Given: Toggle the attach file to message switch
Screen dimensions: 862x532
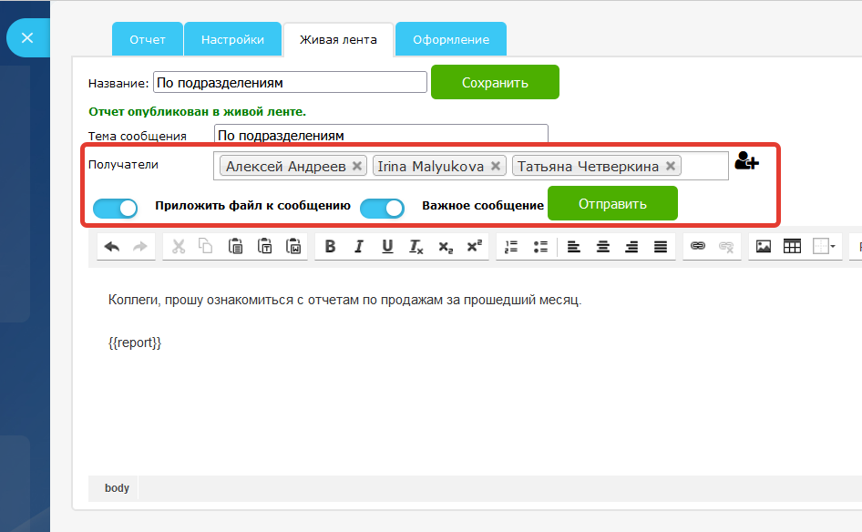Looking at the screenshot, I should pos(115,208).
